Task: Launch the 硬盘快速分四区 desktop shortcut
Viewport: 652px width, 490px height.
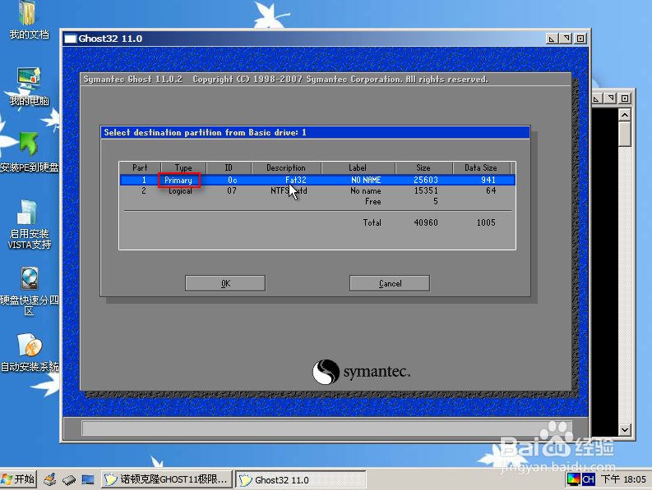Action: click(x=29, y=291)
